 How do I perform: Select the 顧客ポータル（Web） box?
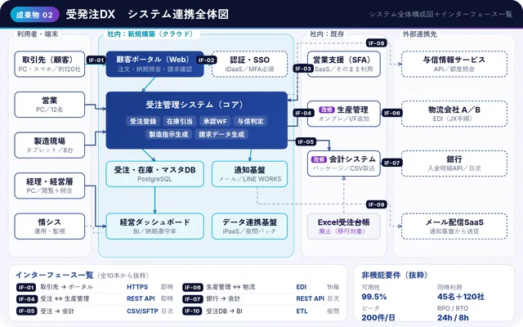point(154,64)
